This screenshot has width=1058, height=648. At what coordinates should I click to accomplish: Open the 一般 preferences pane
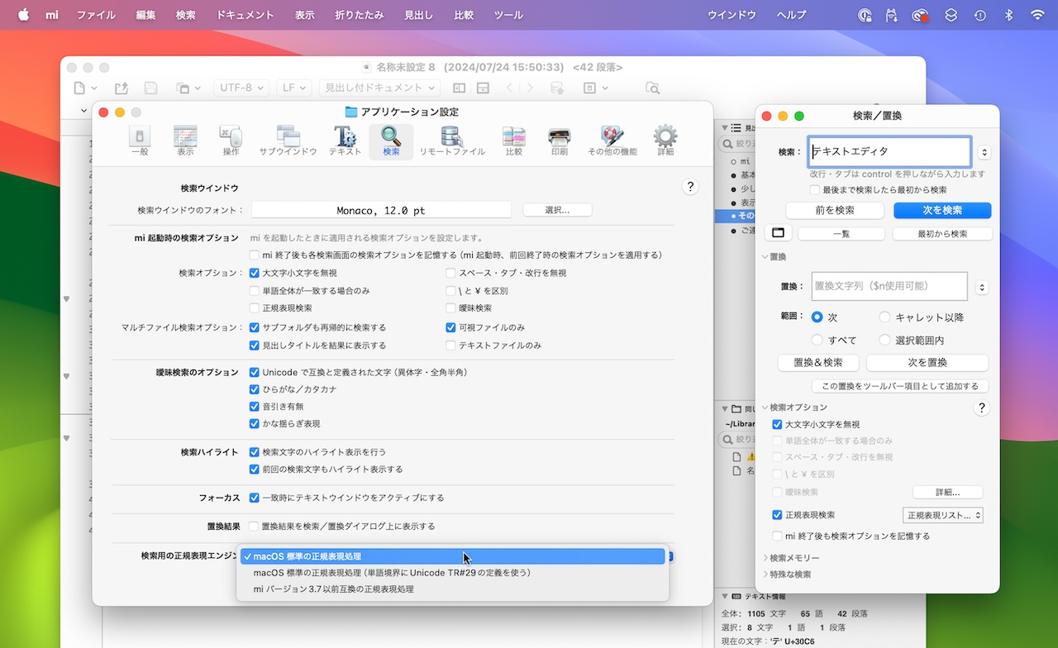[140, 141]
